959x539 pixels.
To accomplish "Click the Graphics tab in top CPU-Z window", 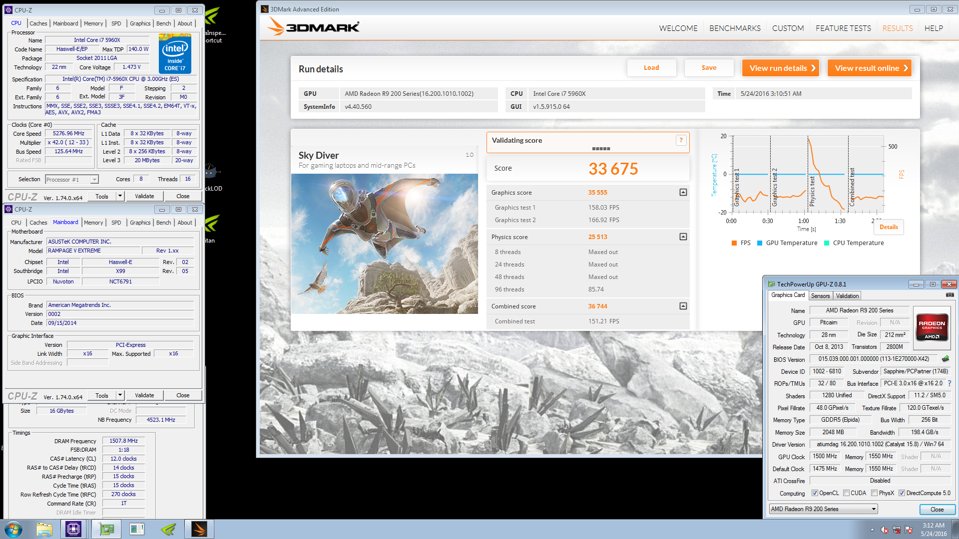I will [140, 23].
